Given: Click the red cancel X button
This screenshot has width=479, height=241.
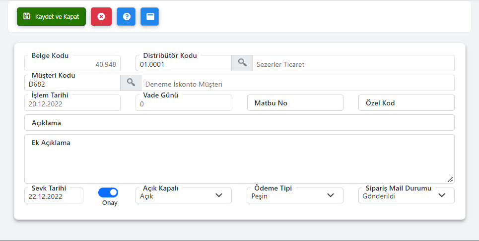Looking at the screenshot, I should pyautogui.click(x=101, y=16).
